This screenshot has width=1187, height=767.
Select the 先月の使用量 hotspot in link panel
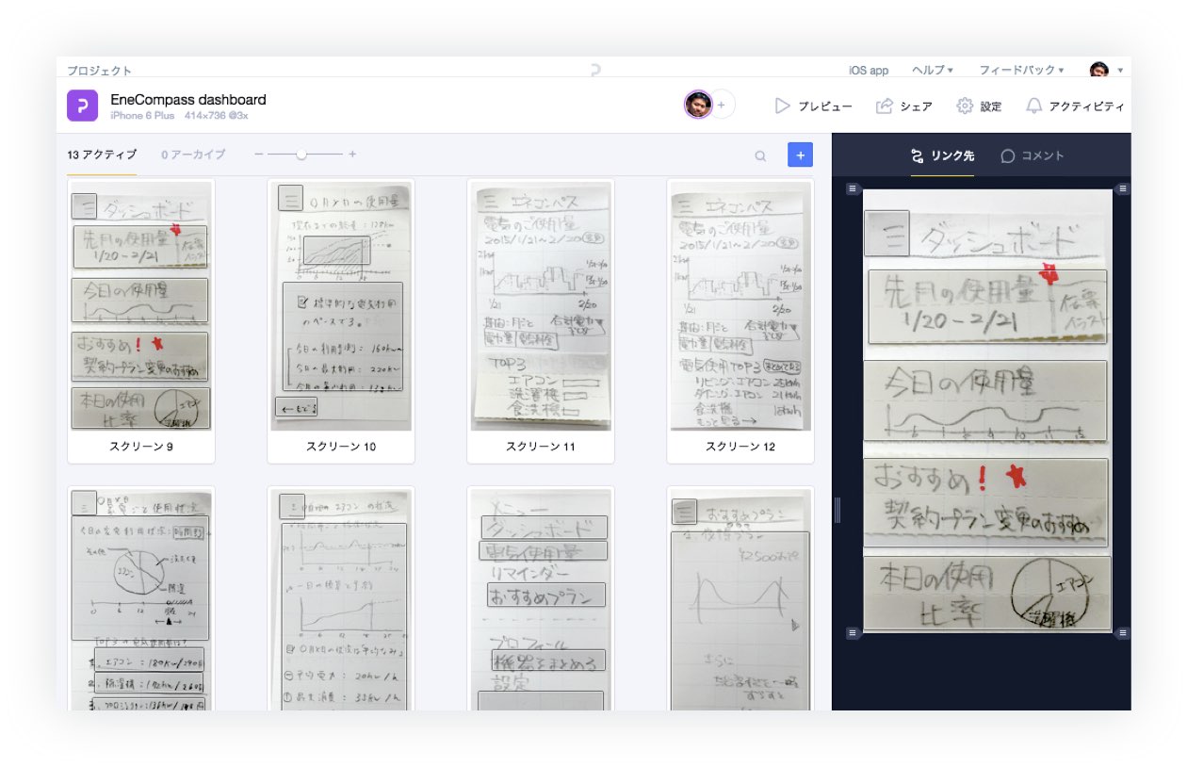click(x=987, y=306)
